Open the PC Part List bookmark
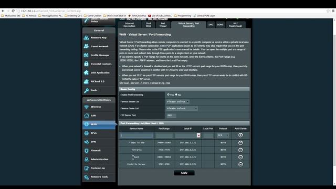This screenshot has height=189, width=336. pyautogui.click(x=29, y=16)
